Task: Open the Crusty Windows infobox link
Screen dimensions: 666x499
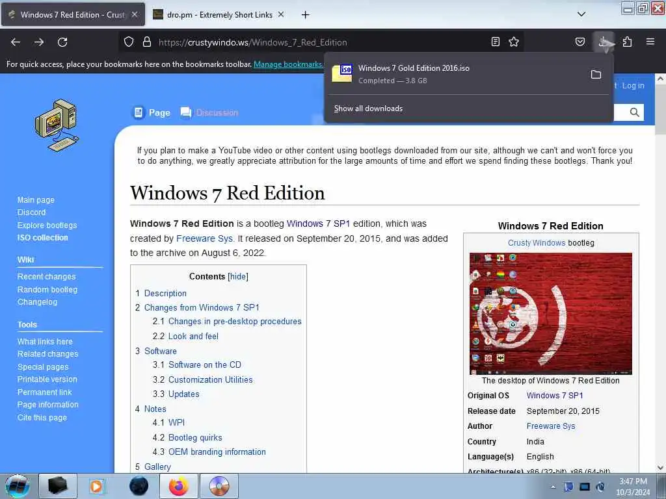Action: coord(537,243)
